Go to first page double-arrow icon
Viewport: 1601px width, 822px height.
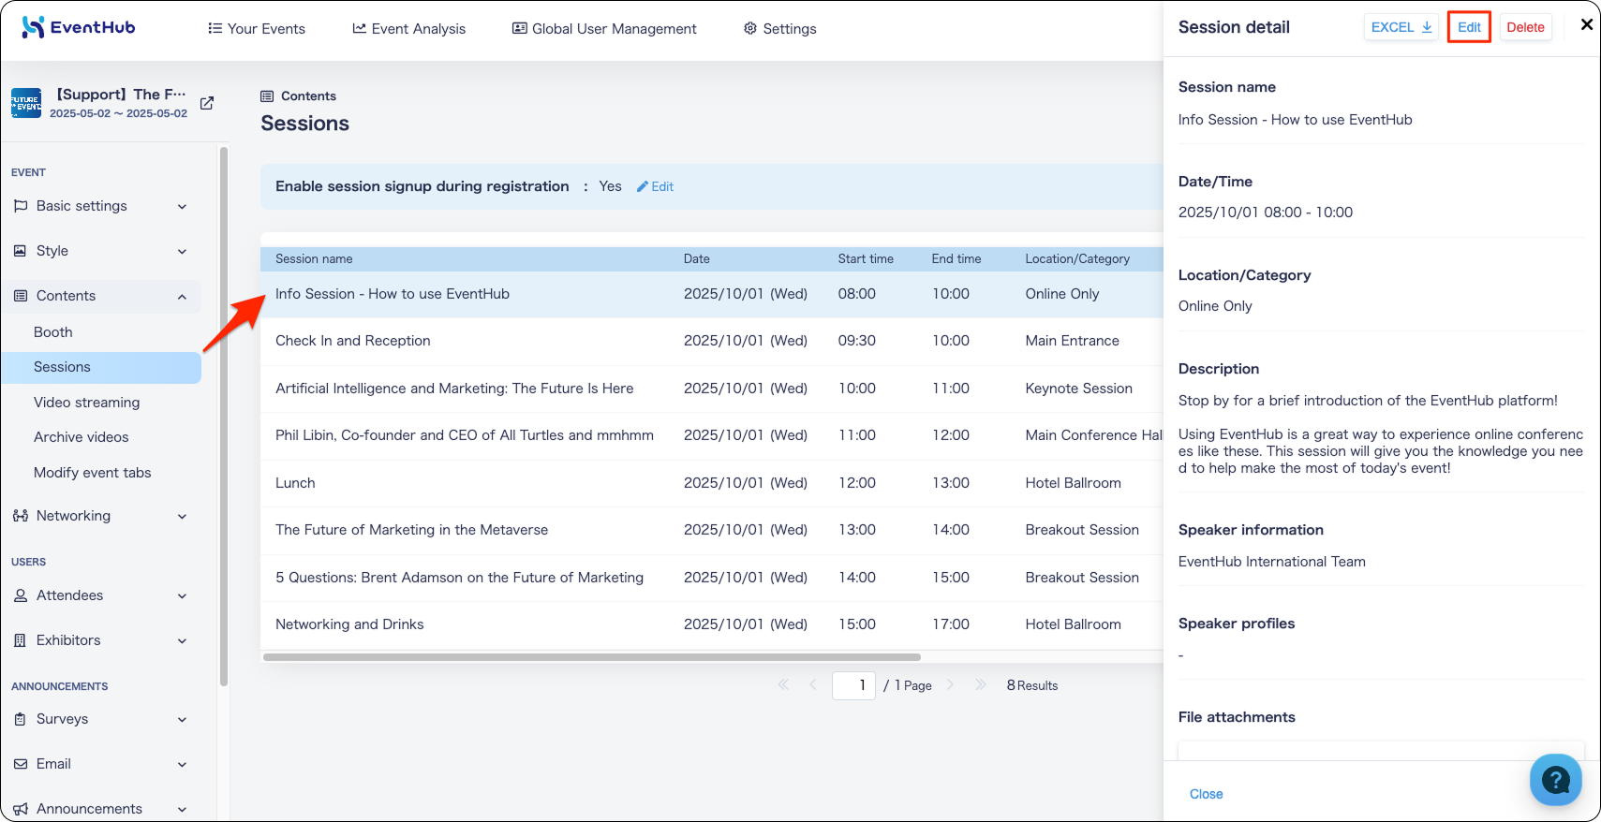[x=783, y=684]
